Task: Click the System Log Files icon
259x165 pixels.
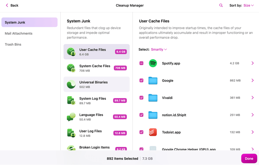Action: (x=71, y=100)
